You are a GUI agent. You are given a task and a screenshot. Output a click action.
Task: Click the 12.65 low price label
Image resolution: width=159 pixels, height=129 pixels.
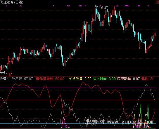click(x=8, y=72)
